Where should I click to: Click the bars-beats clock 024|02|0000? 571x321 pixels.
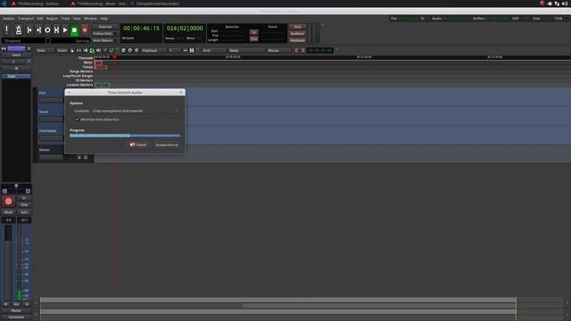(185, 29)
